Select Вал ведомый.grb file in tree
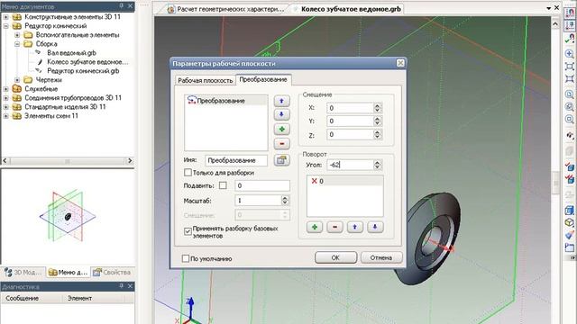This screenshot has width=577, height=324. click(71, 52)
